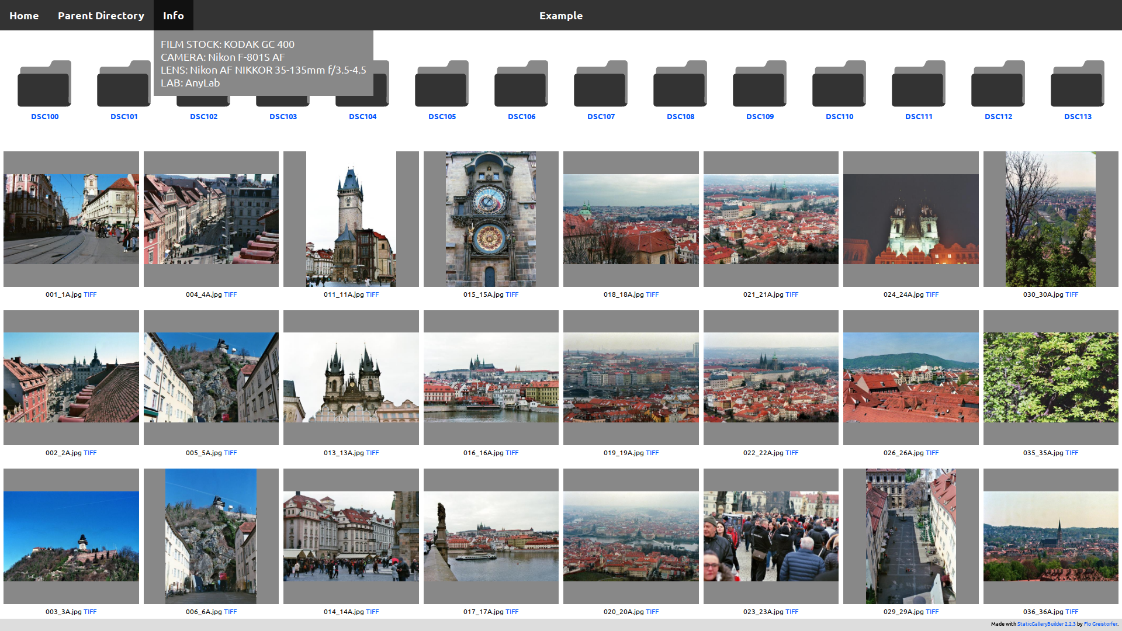Screen dimensions: 1122x631
Task: Open TIFF link for 036_36A.jpg
Action: [1072, 612]
